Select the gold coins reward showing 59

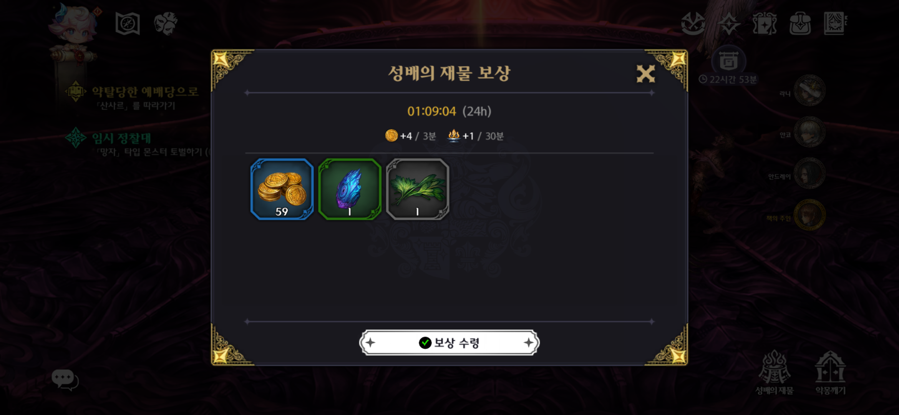[282, 189]
